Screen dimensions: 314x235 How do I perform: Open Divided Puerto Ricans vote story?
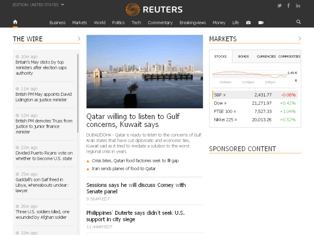[x=44, y=156]
